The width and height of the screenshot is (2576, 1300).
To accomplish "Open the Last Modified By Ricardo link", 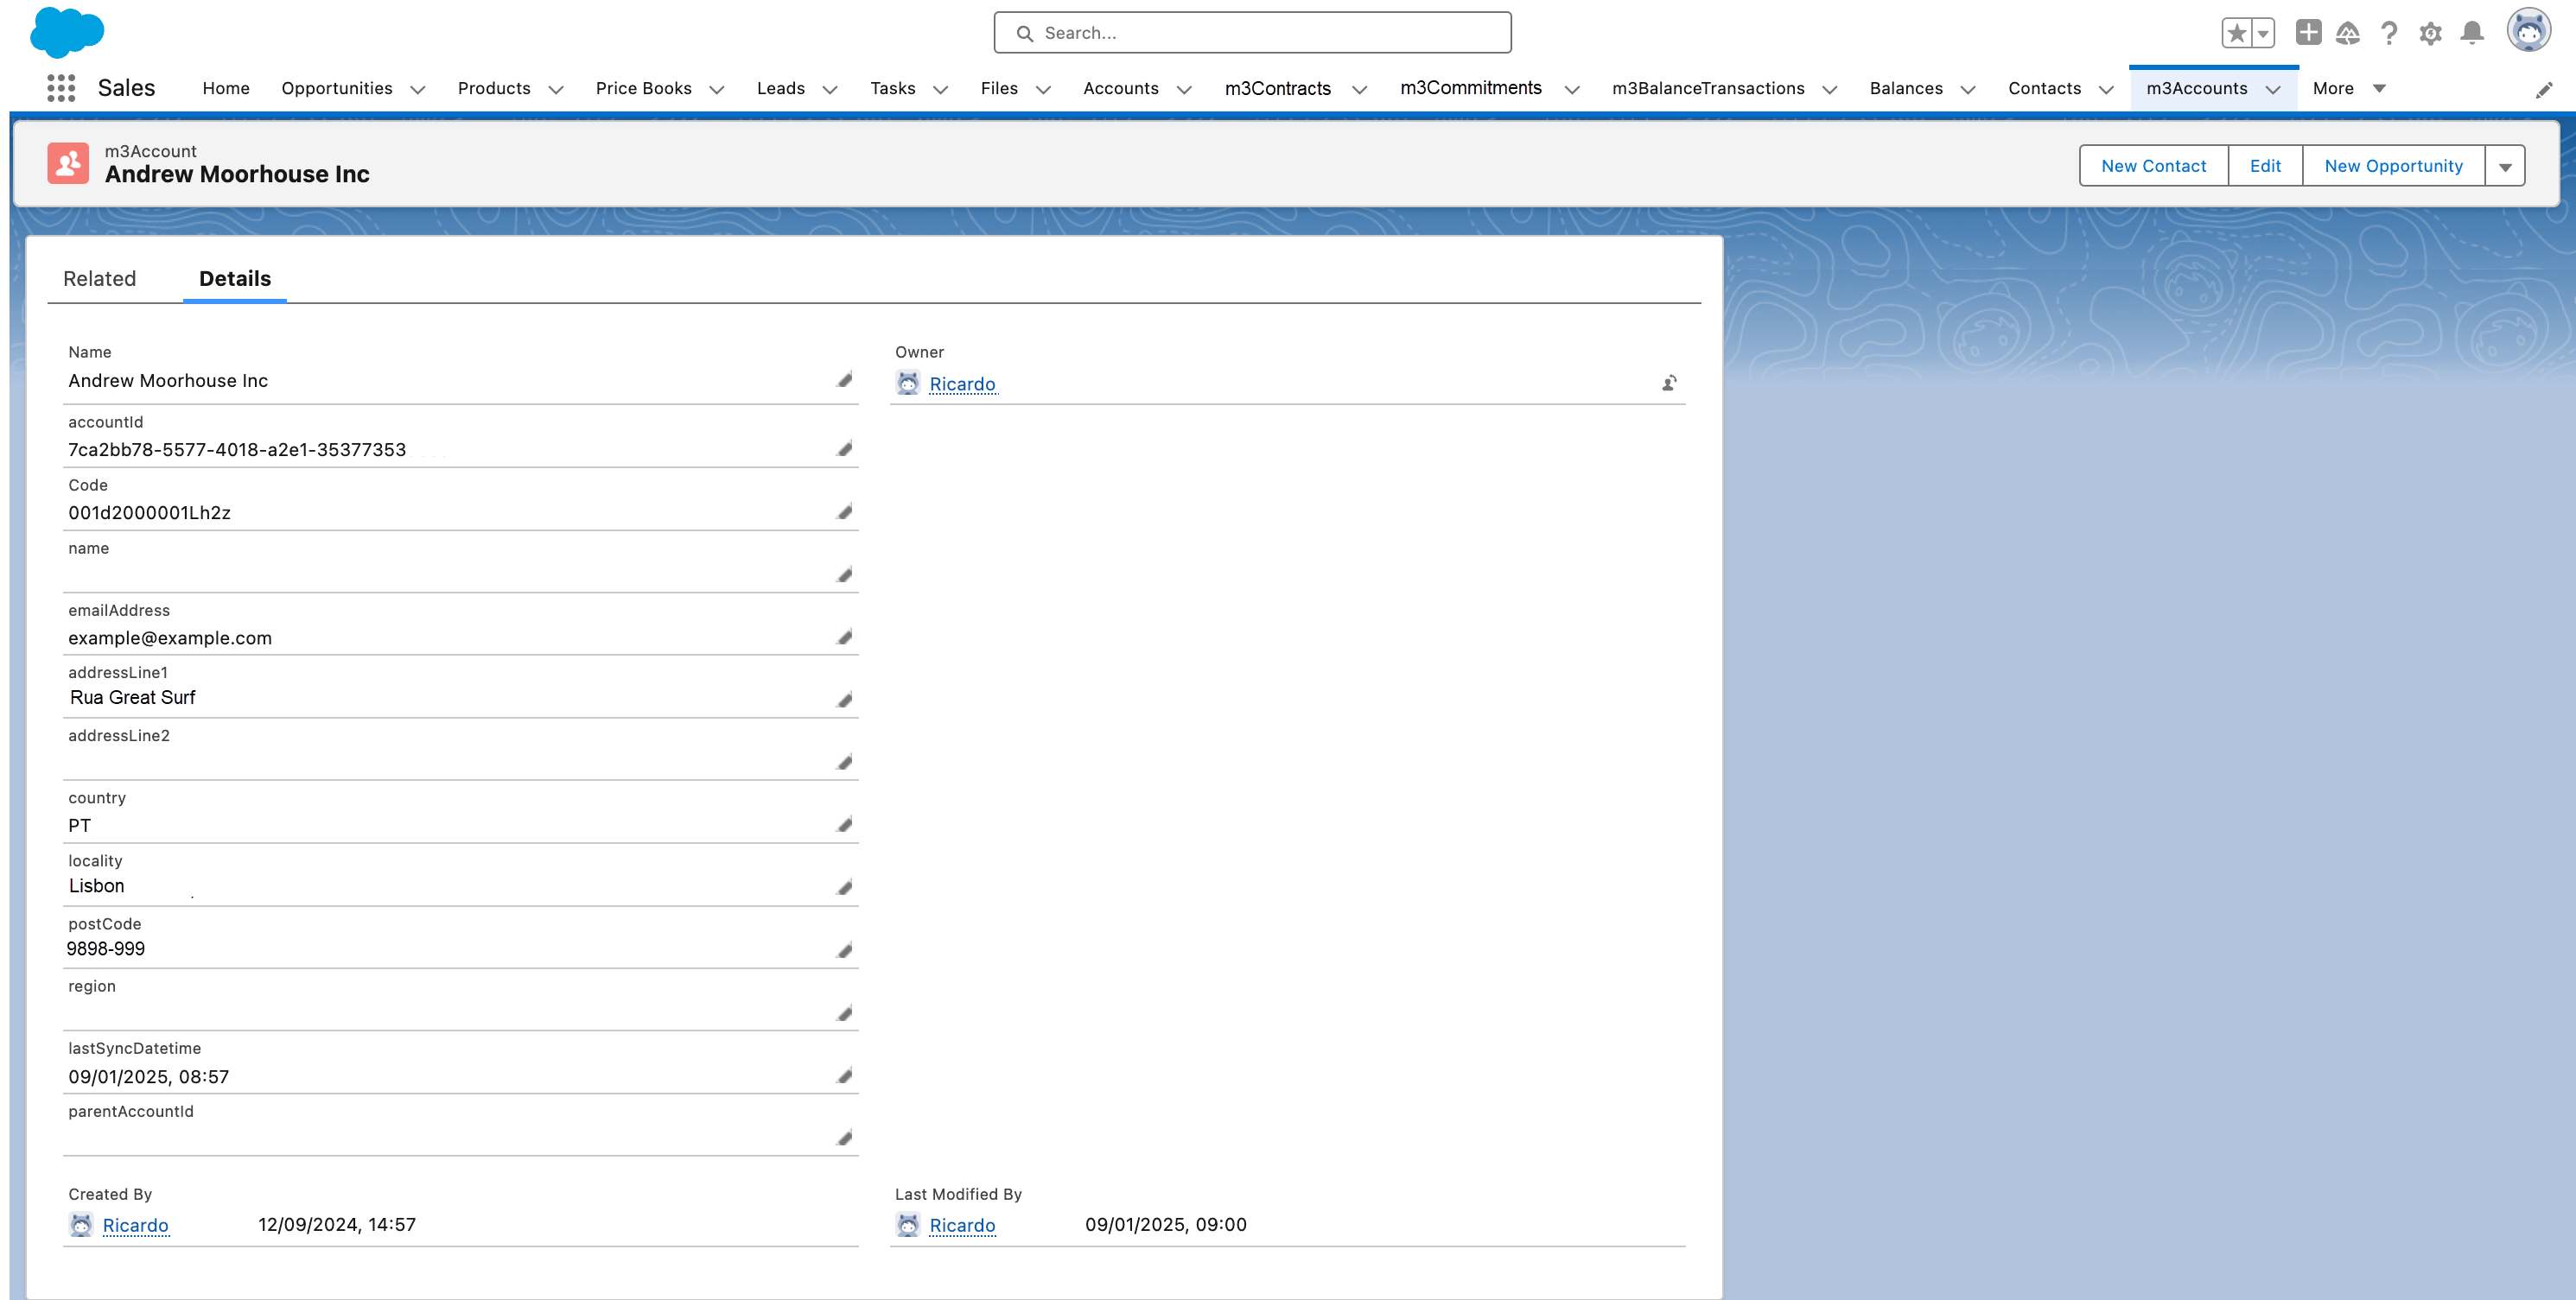I will point(962,1225).
